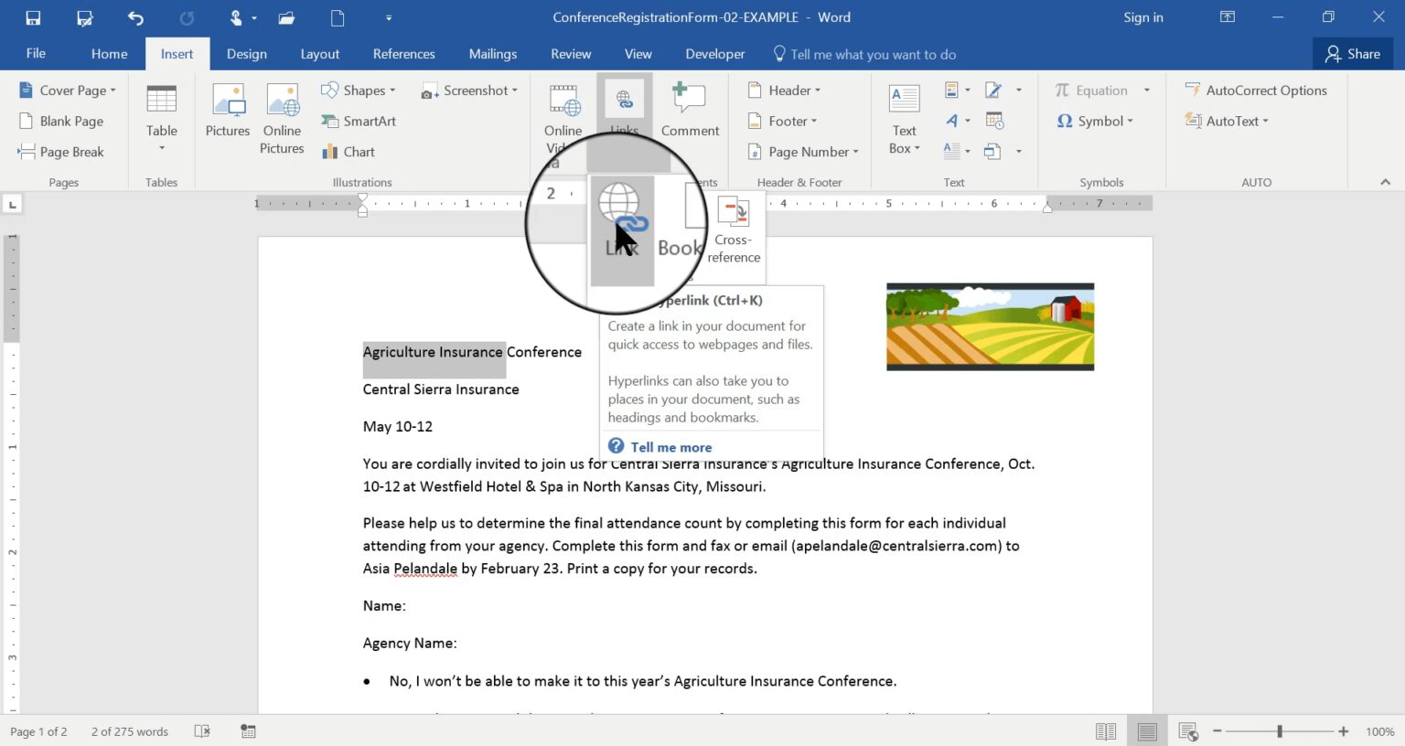This screenshot has height=746, width=1405.
Task: Save the document from Quick Access Toolbar
Action: [x=32, y=16]
